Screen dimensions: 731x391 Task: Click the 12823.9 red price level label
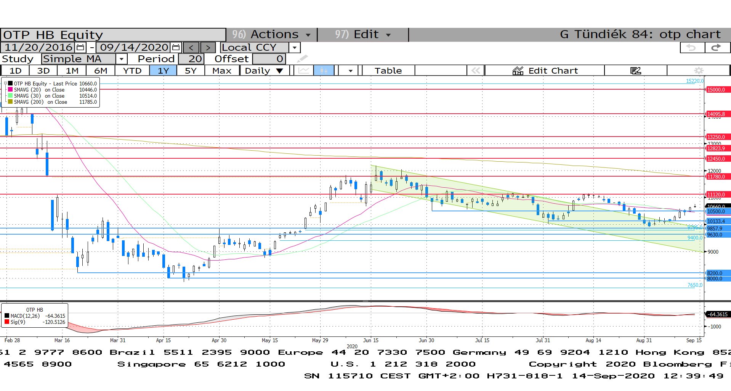718,148
